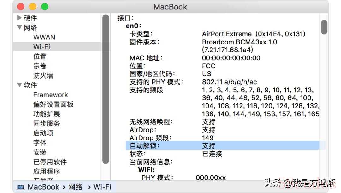Expand the 硬件 category
The height and width of the screenshot is (193, 341).
[19, 18]
